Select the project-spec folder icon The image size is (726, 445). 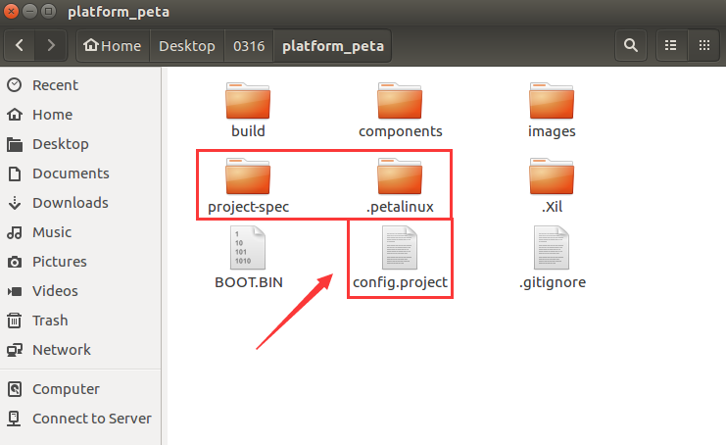point(248,176)
